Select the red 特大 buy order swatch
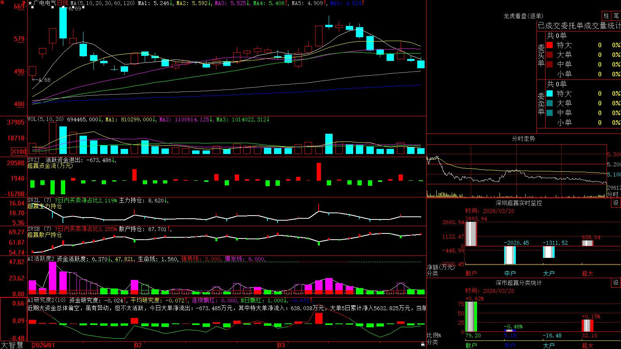The image size is (621, 349). tap(550, 45)
